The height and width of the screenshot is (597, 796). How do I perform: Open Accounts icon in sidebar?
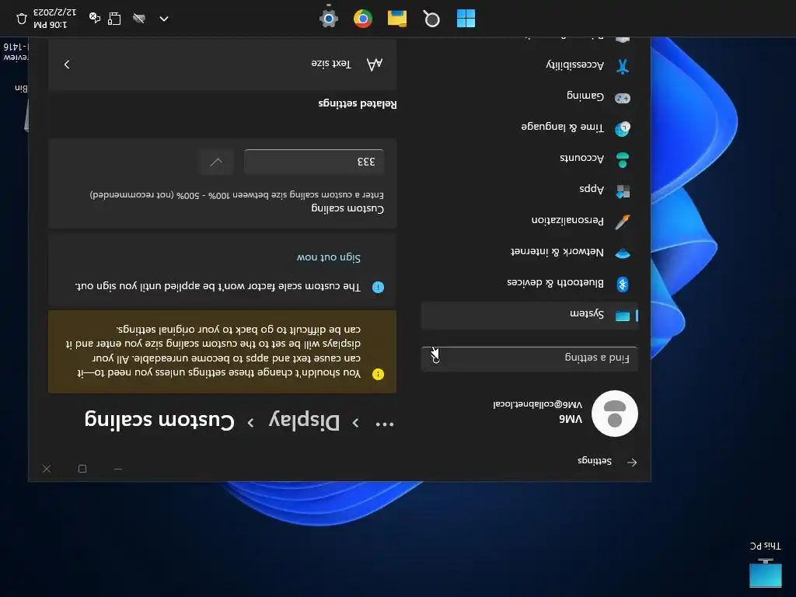pyautogui.click(x=623, y=160)
